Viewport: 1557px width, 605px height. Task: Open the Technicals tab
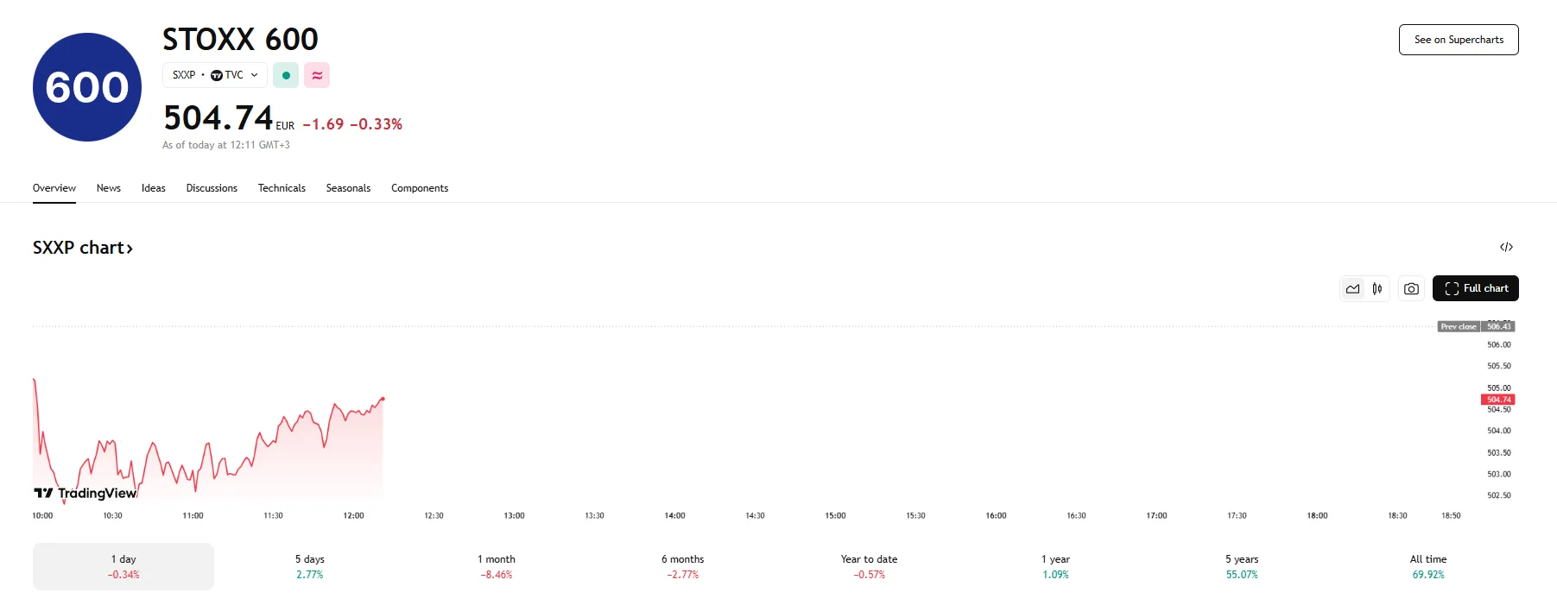[282, 188]
